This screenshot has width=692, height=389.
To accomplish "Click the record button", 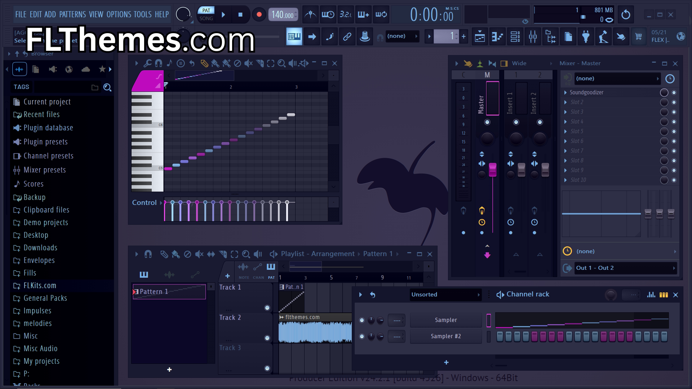I will pos(259,15).
